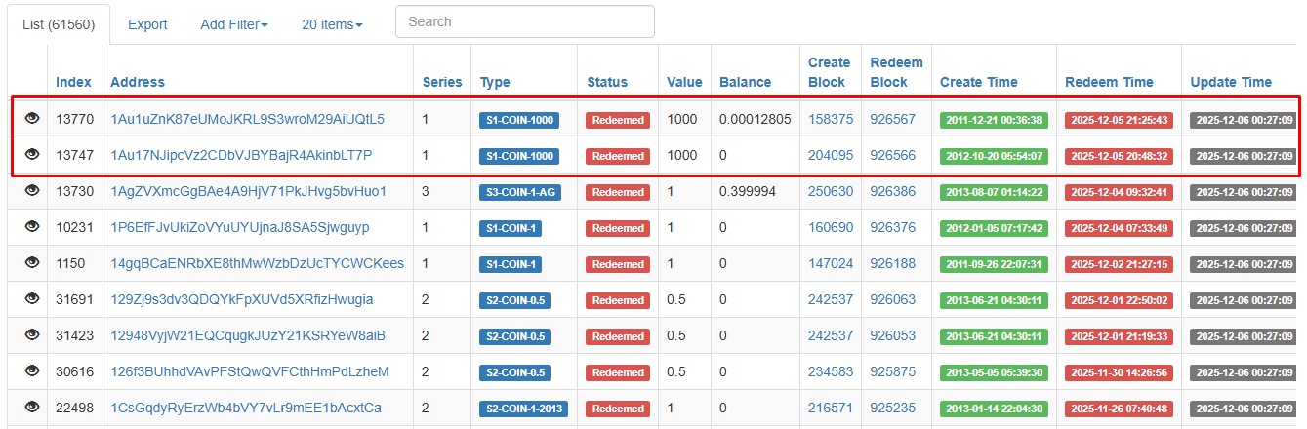
Task: Sort by the Update Time column header
Action: coord(1231,82)
